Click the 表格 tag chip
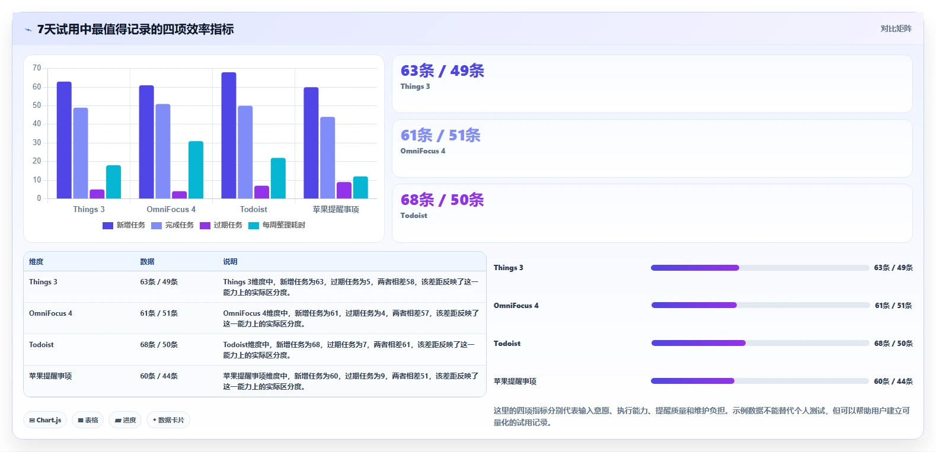The height and width of the screenshot is (452, 936). point(88,420)
